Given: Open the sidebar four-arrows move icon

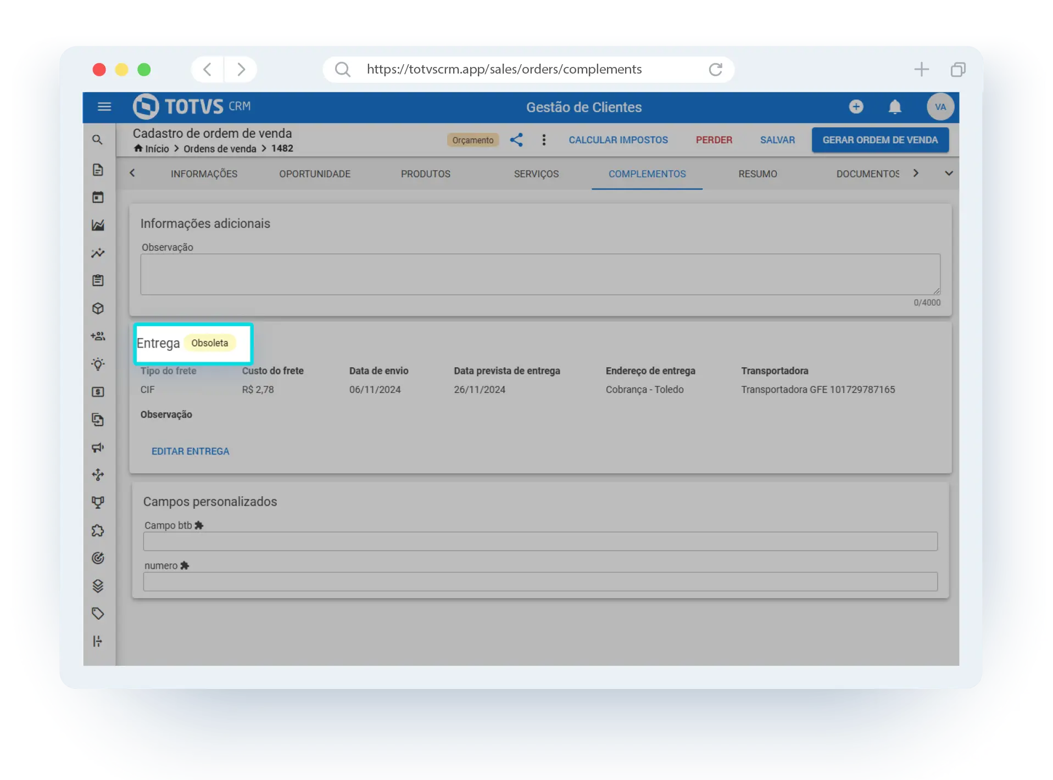Looking at the screenshot, I should point(98,475).
